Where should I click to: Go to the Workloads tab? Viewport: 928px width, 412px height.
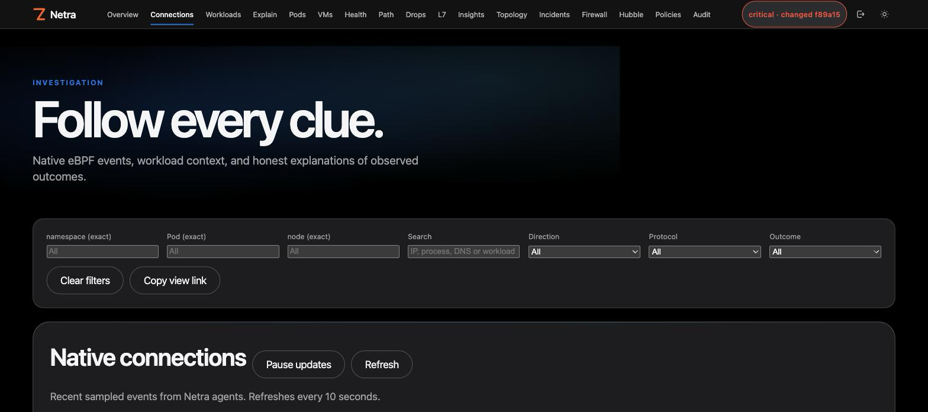click(x=223, y=14)
